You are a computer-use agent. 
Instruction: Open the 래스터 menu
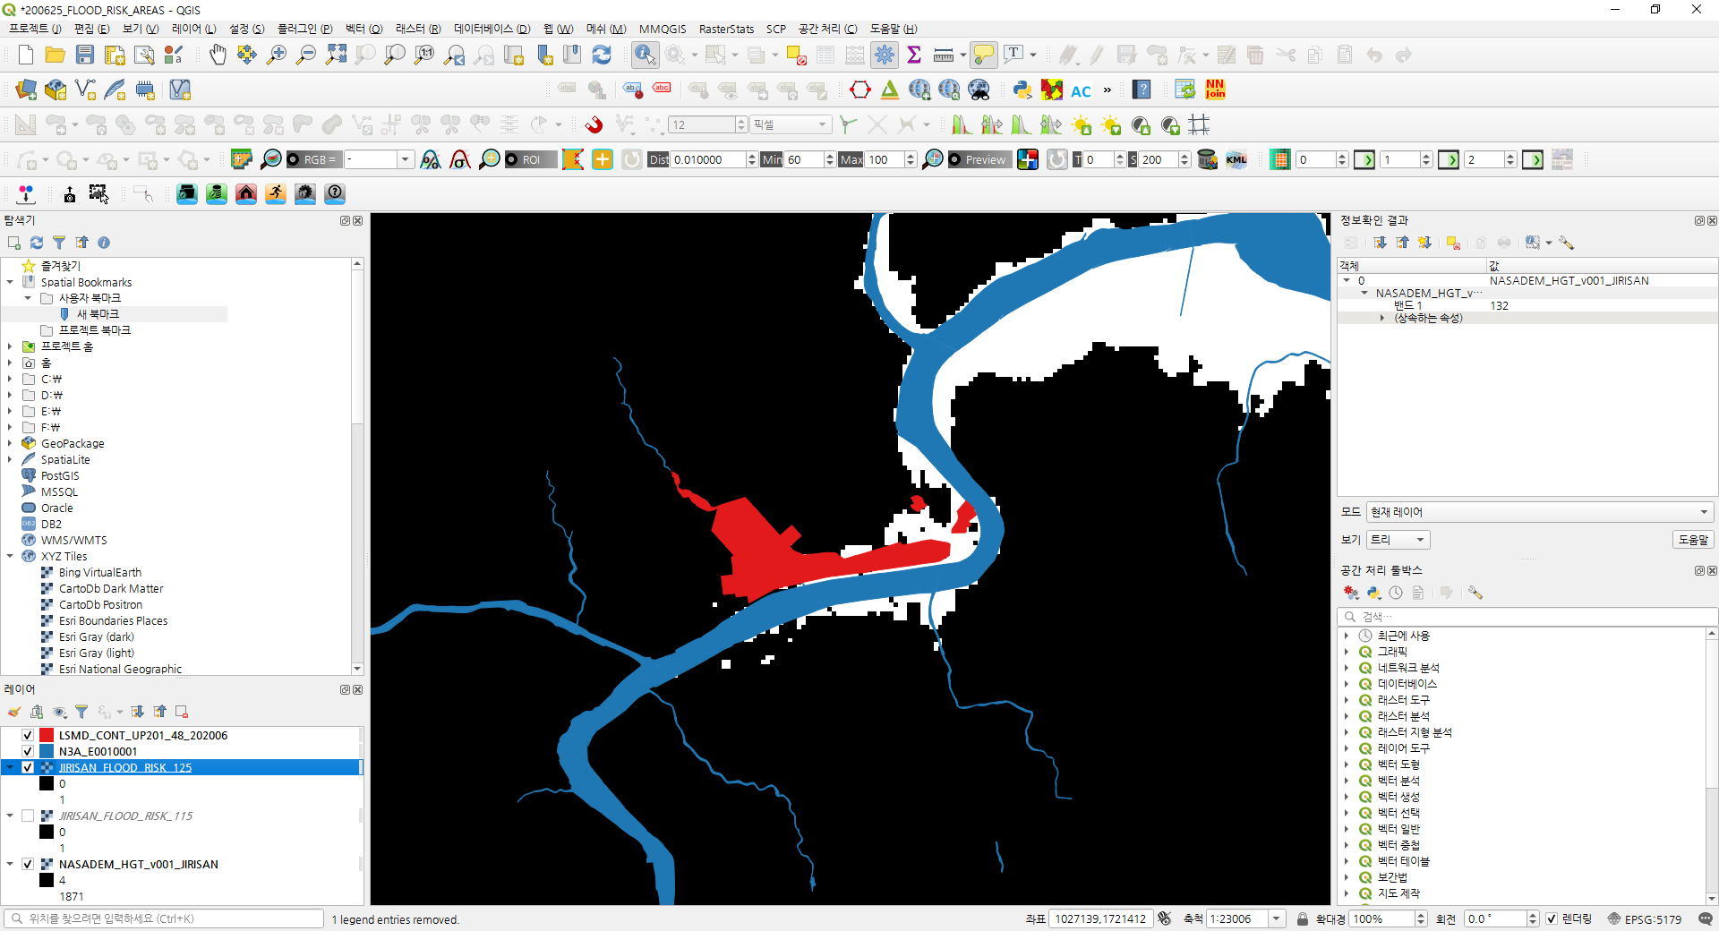(x=418, y=29)
